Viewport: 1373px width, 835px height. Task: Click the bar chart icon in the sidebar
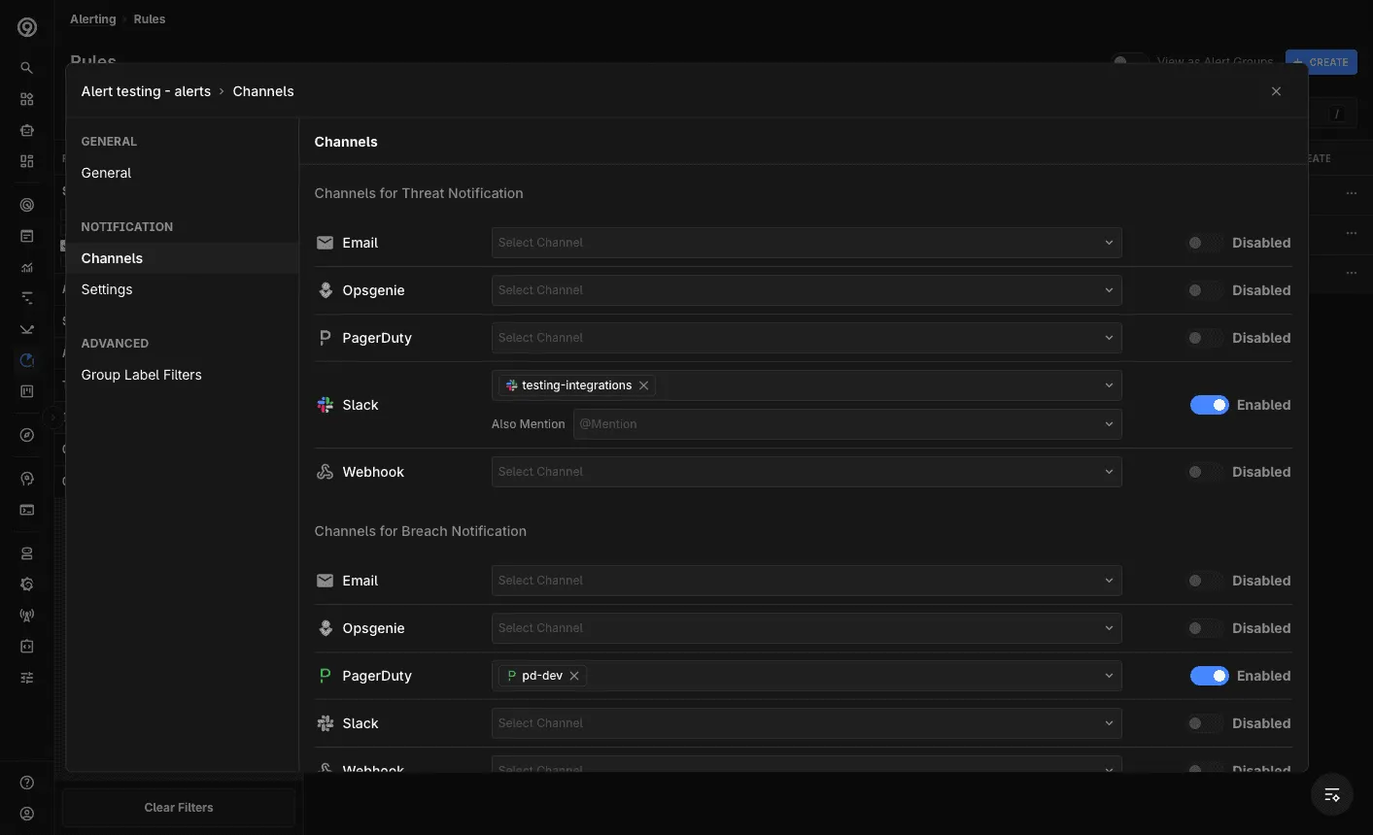27,267
